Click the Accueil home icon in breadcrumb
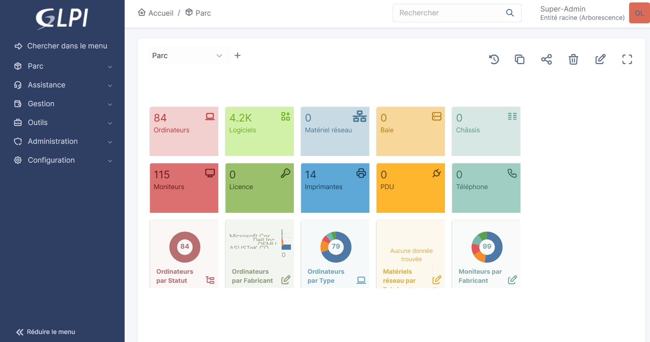The image size is (650, 342). point(142,13)
